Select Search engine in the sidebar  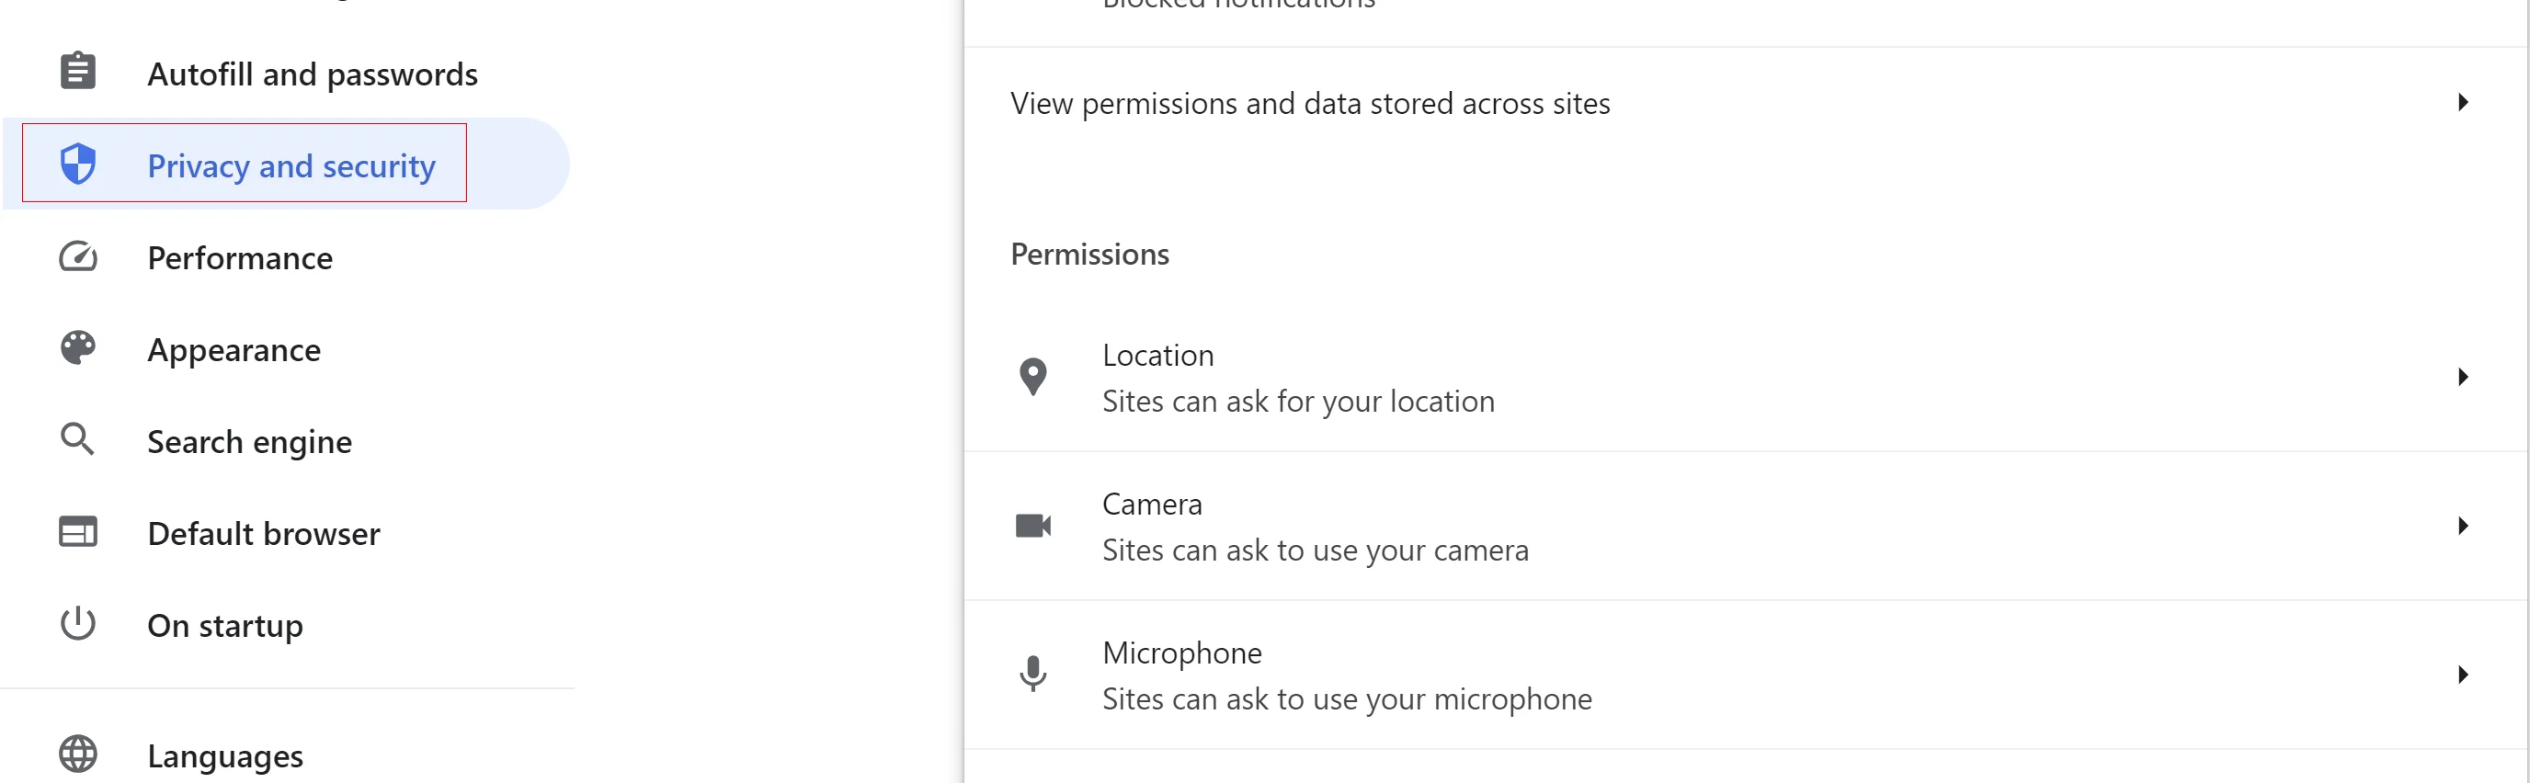(249, 441)
